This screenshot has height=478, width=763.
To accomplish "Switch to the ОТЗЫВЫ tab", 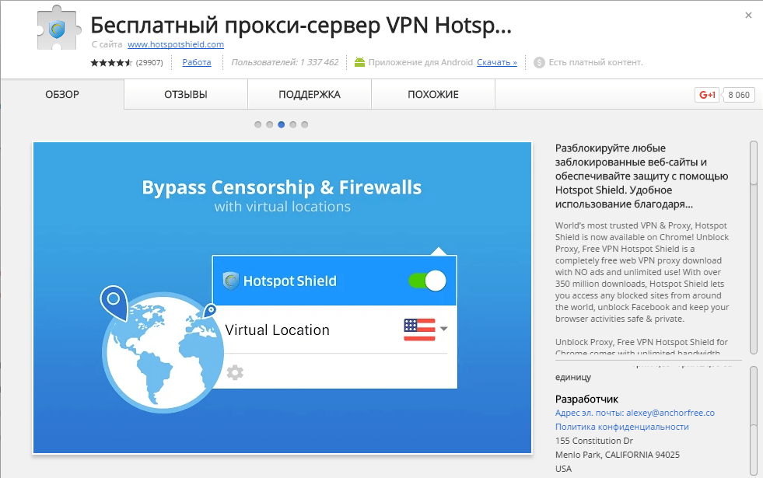I will 186,94.
